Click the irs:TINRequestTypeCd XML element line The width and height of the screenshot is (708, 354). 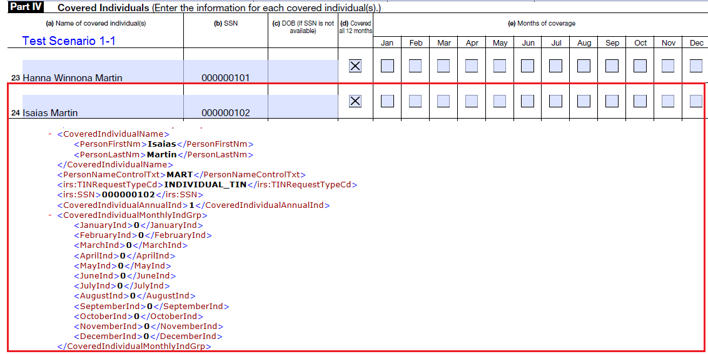point(206,185)
